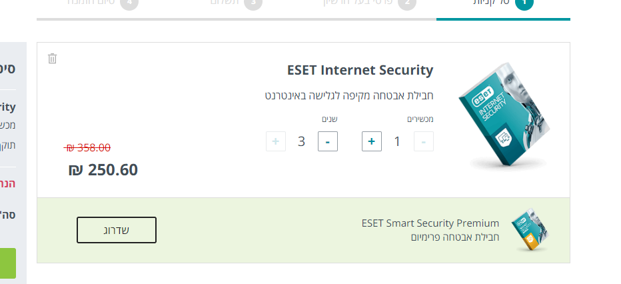Click the Smart Security Premium box icon
621x284 pixels.
click(529, 230)
